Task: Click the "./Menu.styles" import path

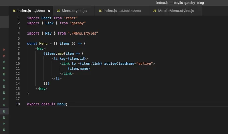Action: tap(83, 33)
